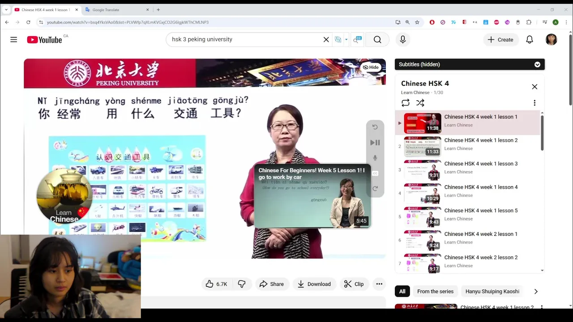
Task: Click the forward arrow in video overlay panel
Action: pos(375,189)
